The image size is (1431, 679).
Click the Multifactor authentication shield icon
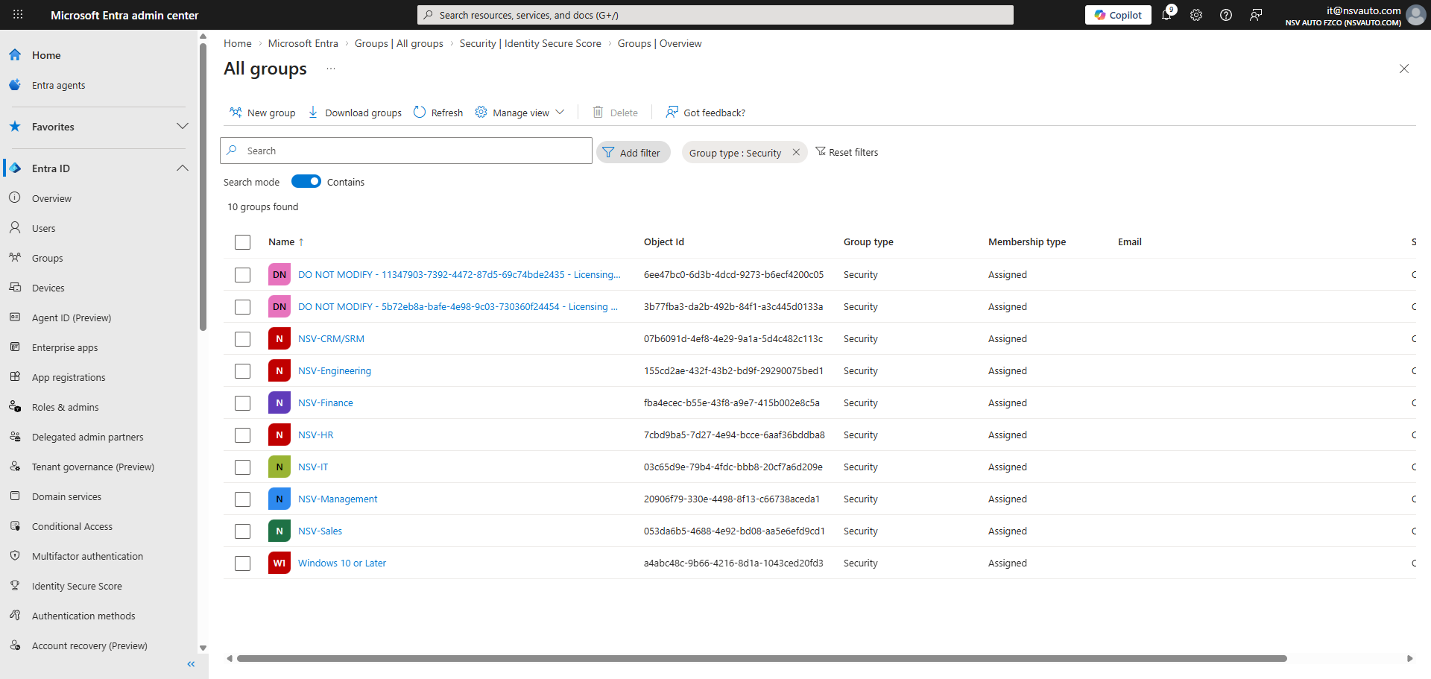15,556
